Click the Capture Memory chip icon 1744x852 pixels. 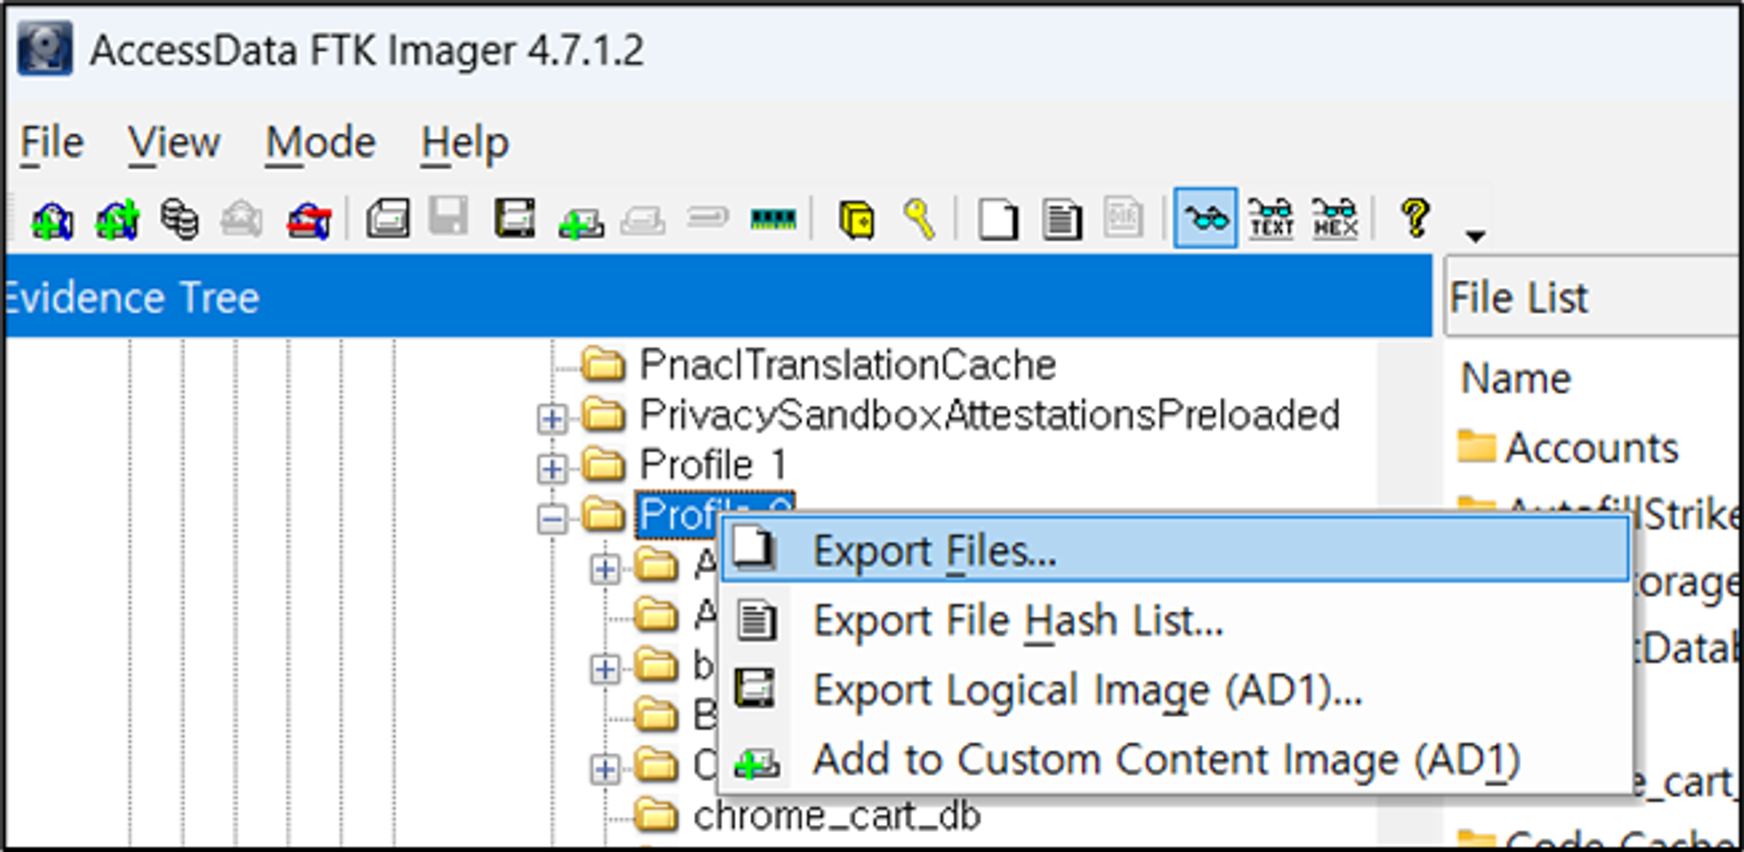coord(773,218)
